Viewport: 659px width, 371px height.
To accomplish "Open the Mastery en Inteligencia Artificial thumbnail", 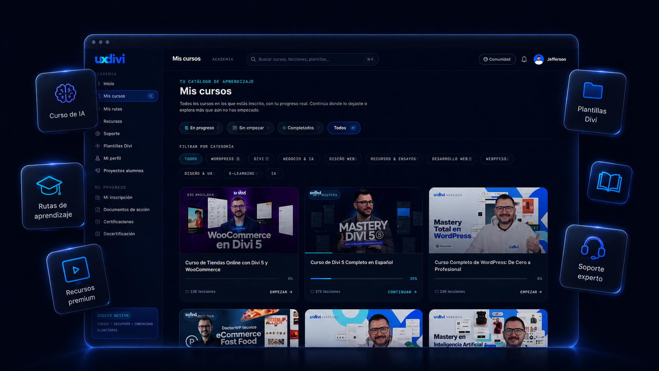I will 488,328.
